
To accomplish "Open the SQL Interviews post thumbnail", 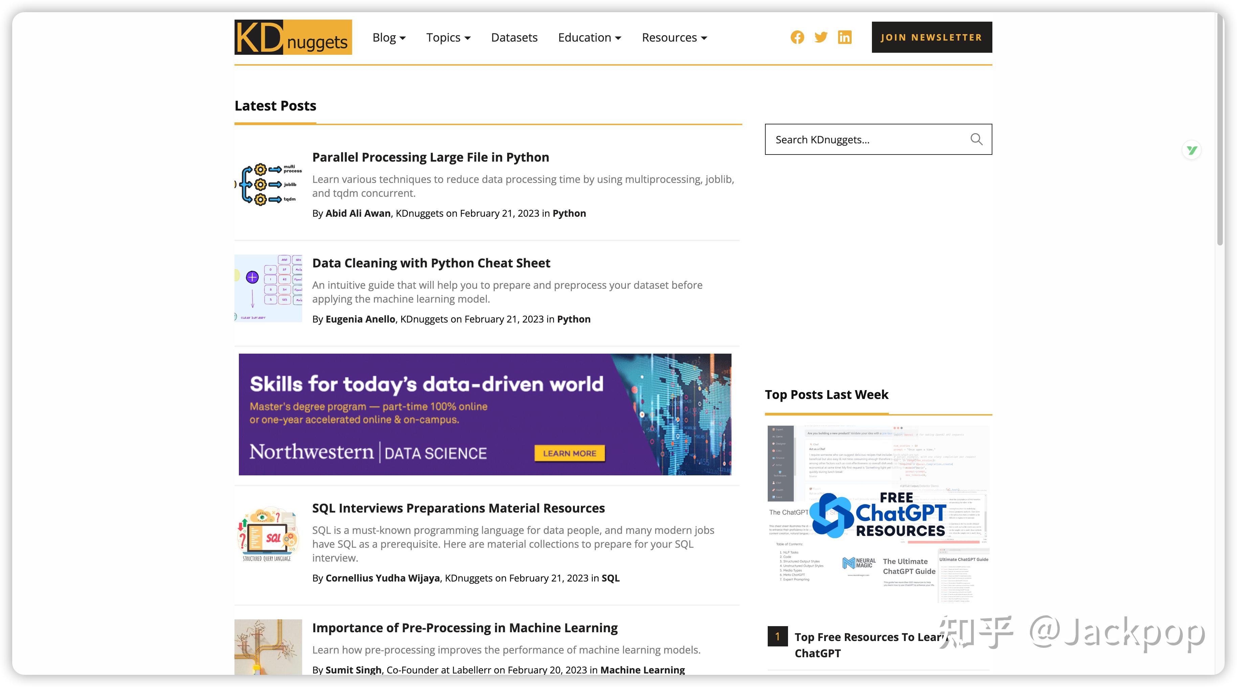I will [268, 534].
